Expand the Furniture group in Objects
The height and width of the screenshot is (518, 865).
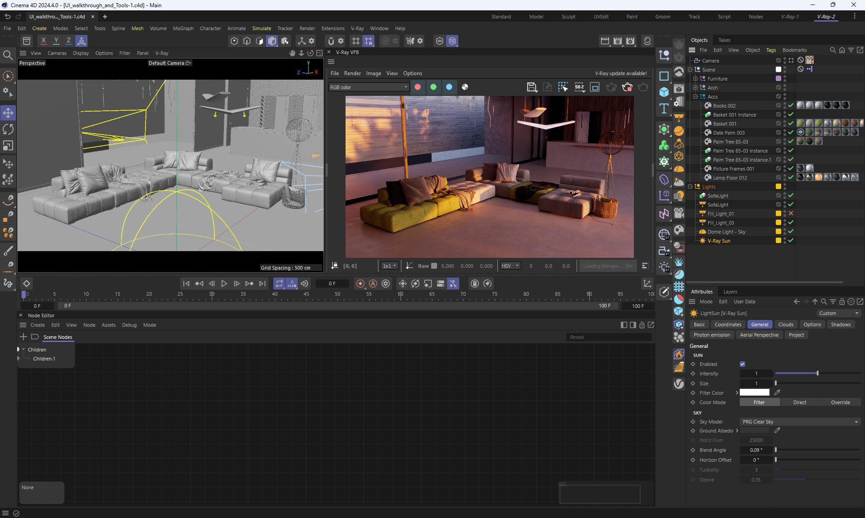coord(695,79)
